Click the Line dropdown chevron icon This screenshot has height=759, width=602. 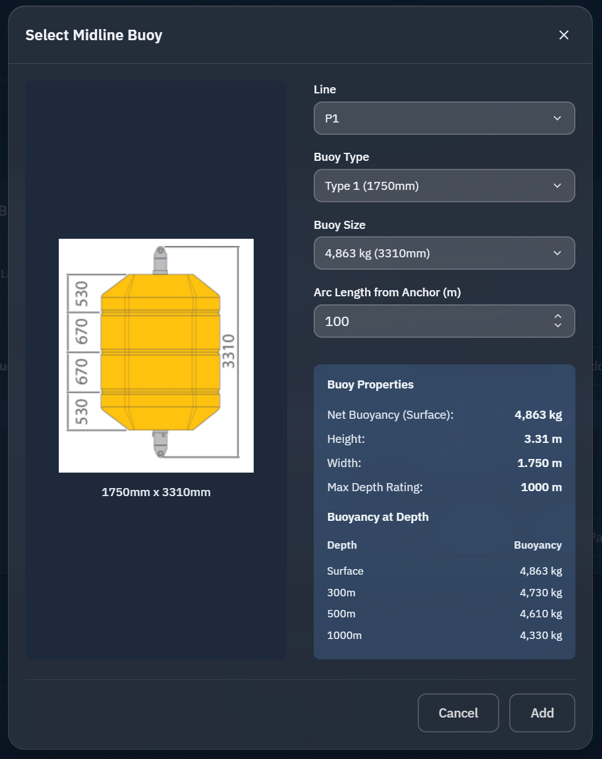[x=556, y=118]
